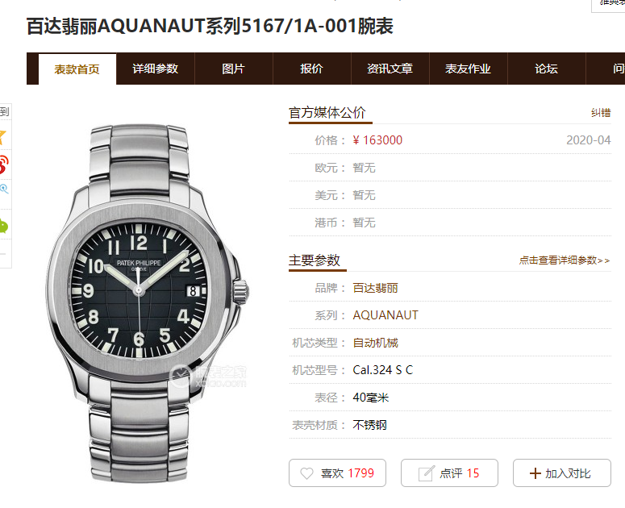Viewport: 625px width, 508px height.
Task: Share via the Weibo icon
Action: 2,164
